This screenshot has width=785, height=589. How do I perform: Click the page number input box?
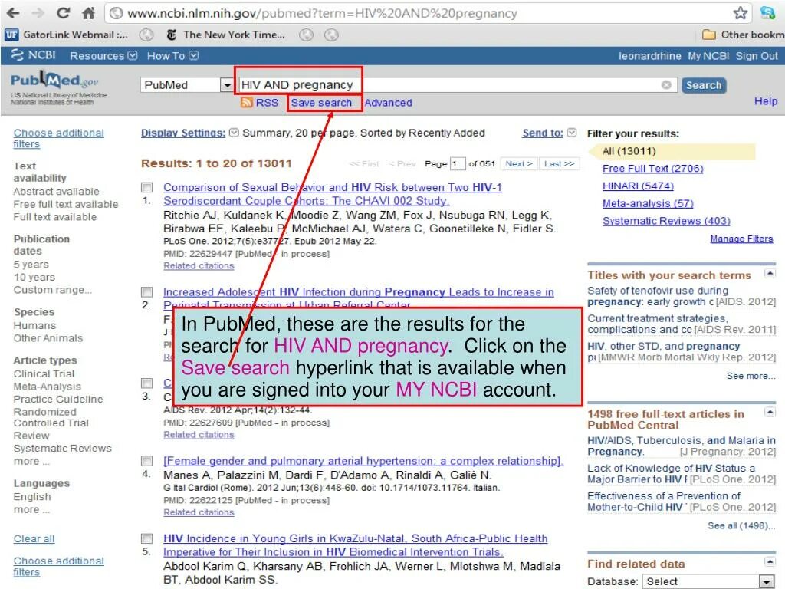458,164
